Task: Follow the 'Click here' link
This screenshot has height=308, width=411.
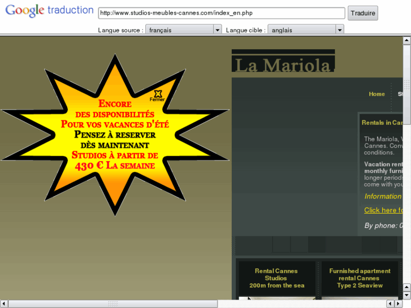Action: [383, 210]
